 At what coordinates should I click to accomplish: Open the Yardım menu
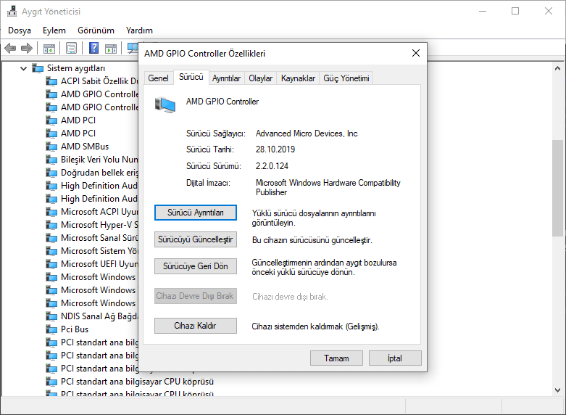[x=139, y=30]
